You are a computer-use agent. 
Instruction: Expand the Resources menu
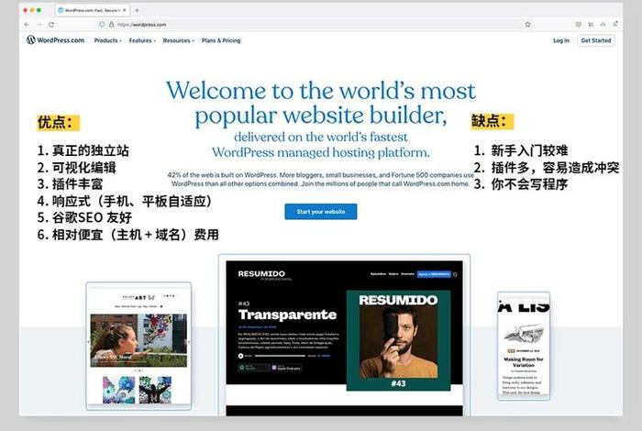[x=178, y=40]
